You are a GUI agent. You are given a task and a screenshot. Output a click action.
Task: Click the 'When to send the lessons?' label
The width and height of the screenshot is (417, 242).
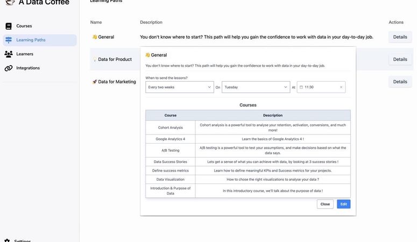(166, 78)
